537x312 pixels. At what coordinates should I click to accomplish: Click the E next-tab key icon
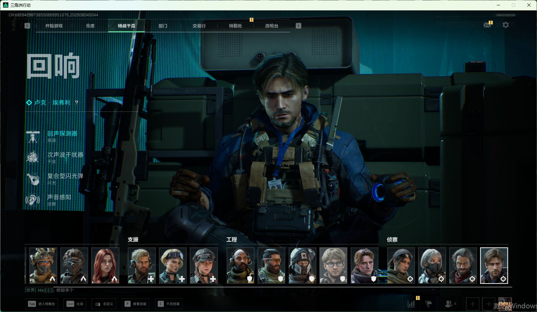point(298,26)
